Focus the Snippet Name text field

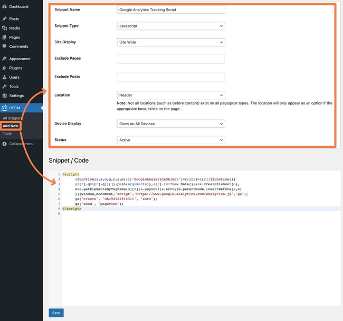(x=170, y=10)
